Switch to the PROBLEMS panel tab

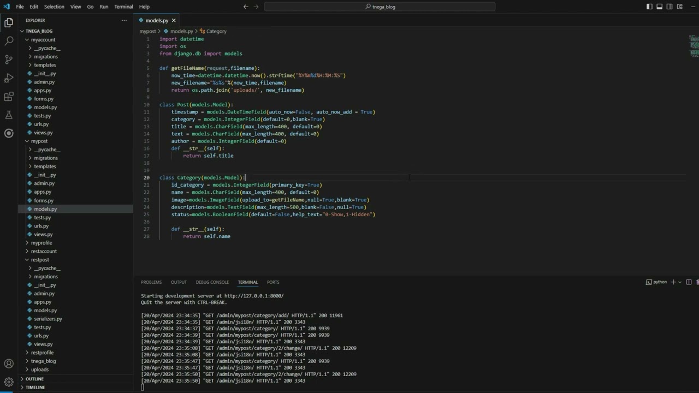click(x=151, y=282)
